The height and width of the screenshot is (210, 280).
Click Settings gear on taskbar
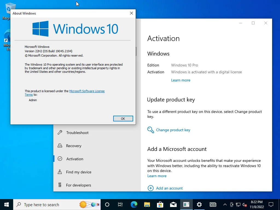(199, 205)
